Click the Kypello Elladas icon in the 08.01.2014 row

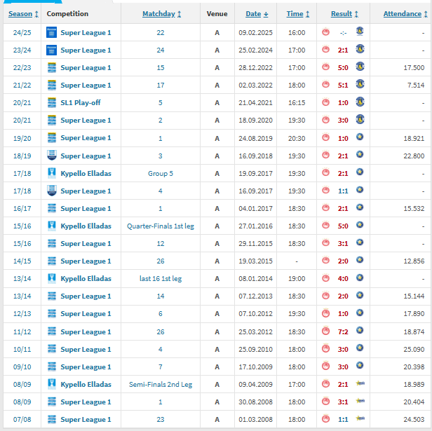coord(51,278)
